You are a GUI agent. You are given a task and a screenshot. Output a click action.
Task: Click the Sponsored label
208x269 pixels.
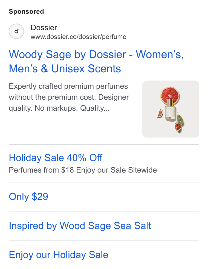point(26,12)
